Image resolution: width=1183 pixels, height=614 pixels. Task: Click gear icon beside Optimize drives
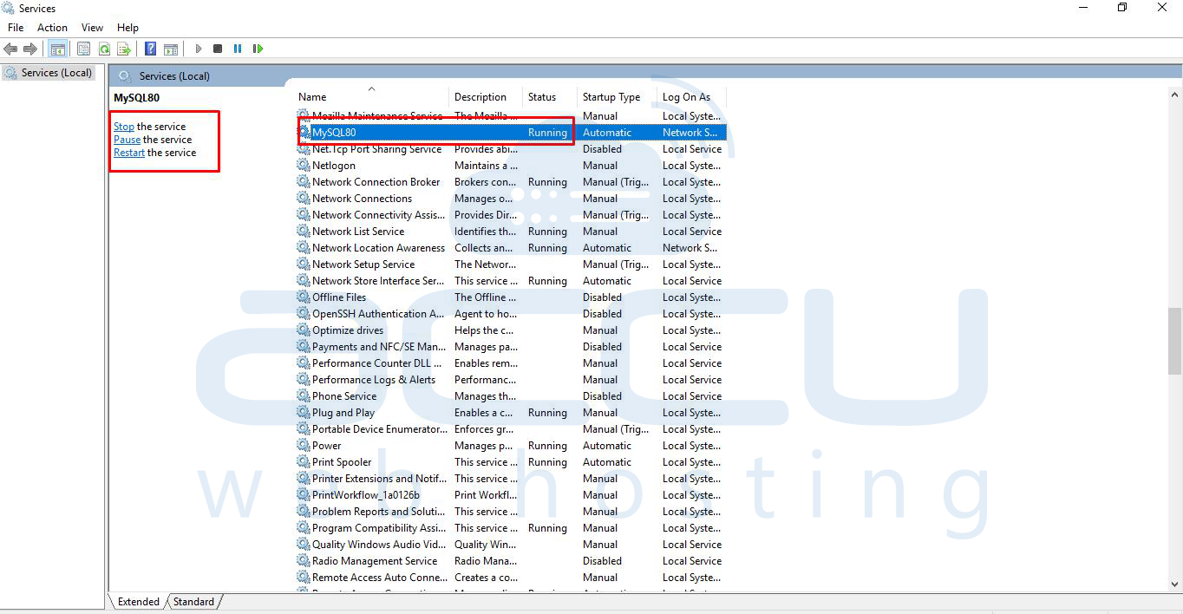[x=304, y=330]
